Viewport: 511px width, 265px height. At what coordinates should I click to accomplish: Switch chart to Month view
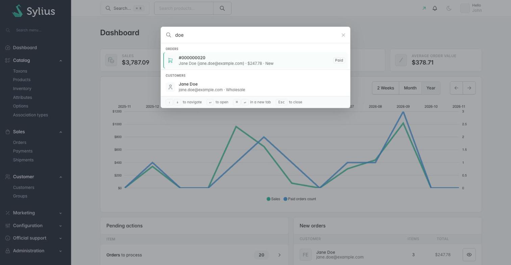(x=410, y=88)
